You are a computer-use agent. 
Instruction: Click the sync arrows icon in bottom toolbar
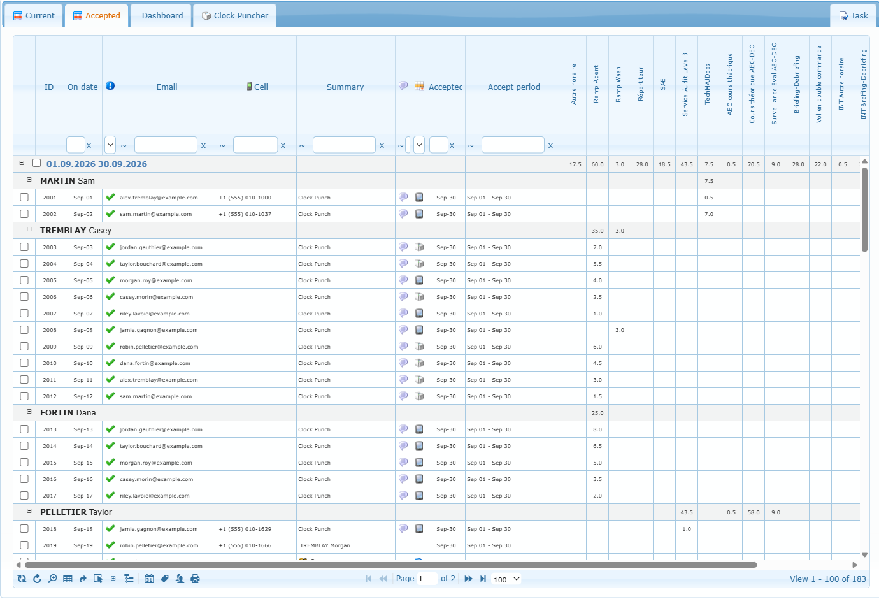(x=22, y=579)
